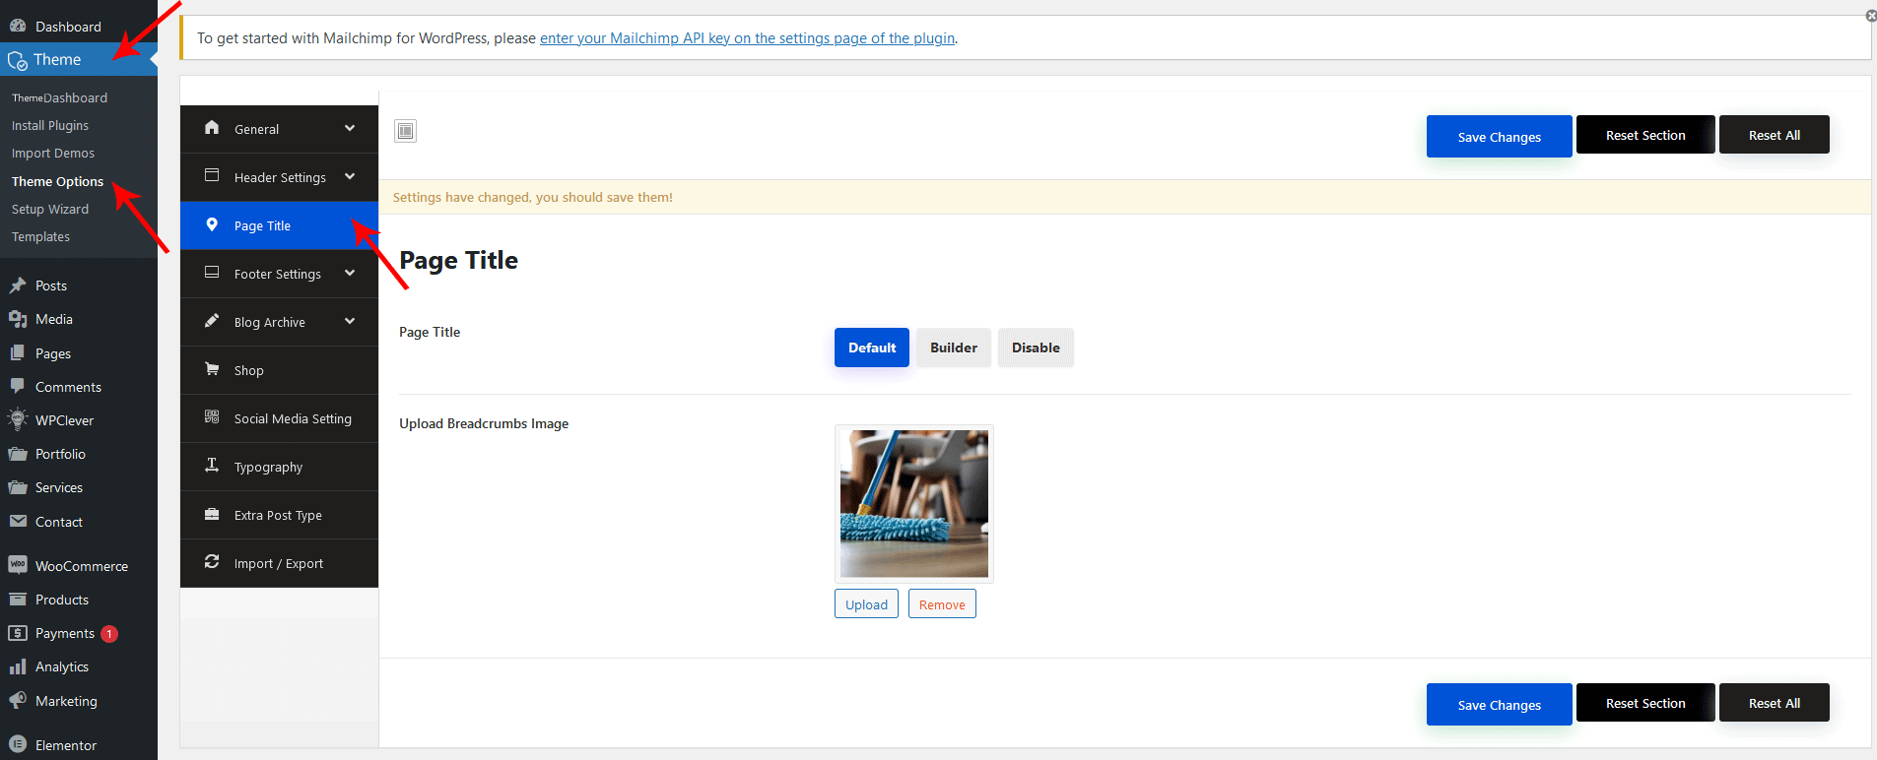Click the Extra Post Type briefcase icon
This screenshot has width=1877, height=760.
click(212, 514)
